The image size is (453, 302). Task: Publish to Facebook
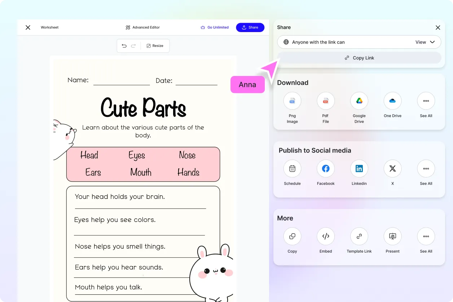(326, 169)
